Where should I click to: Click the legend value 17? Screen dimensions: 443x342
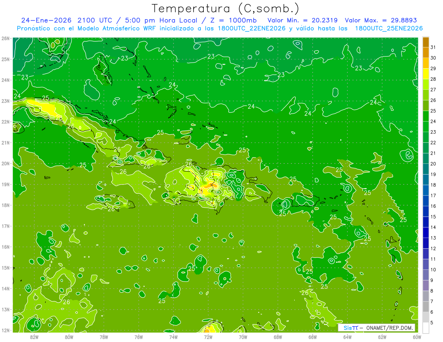[433, 196]
